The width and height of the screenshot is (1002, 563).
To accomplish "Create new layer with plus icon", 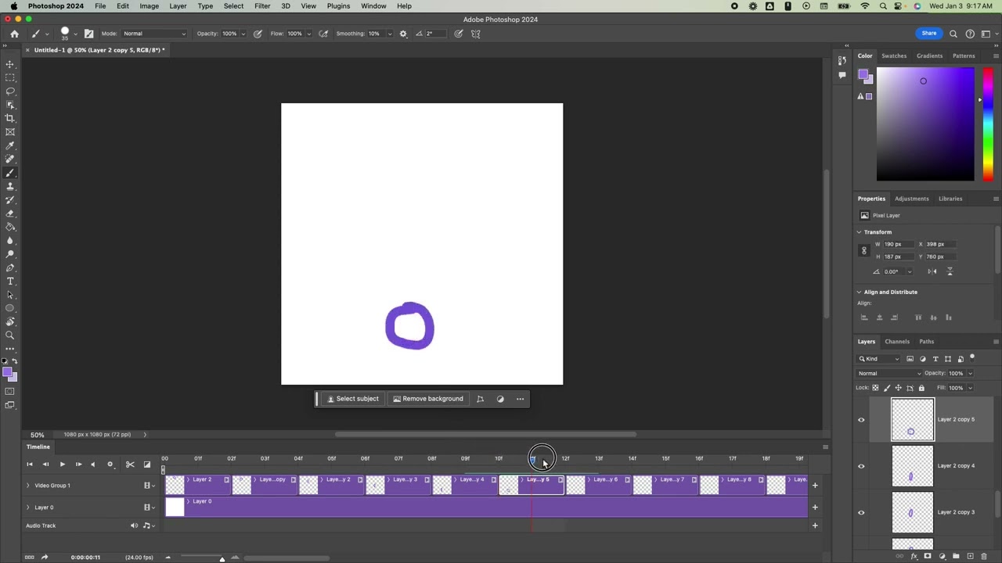I will 970,556.
